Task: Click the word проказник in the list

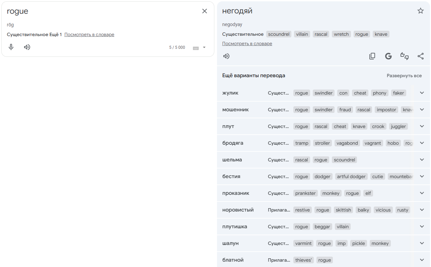Action: click(236, 193)
